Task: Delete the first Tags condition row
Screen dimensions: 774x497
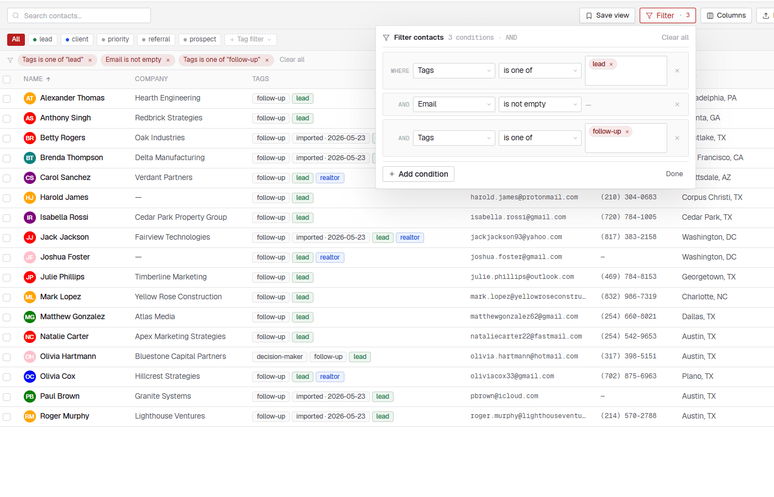Action: [x=677, y=71]
